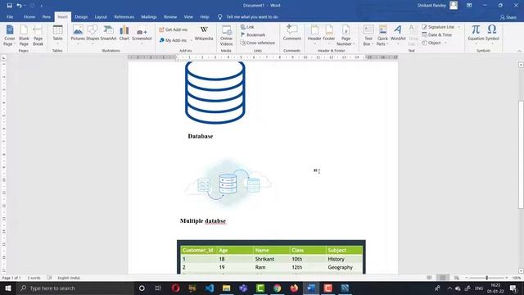The height and width of the screenshot is (295, 524).
Task: Open the Screenshot tool
Action: click(142, 35)
